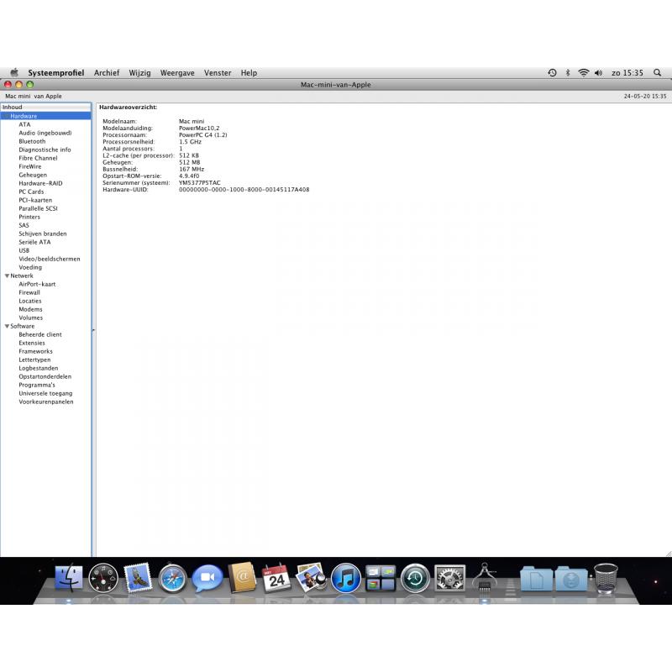The width and height of the screenshot is (672, 672).
Task: Select USB in the sidebar
Action: (24, 250)
